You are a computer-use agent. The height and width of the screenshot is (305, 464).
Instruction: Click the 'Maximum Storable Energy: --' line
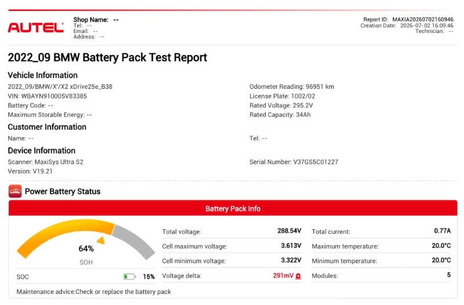[50, 115]
